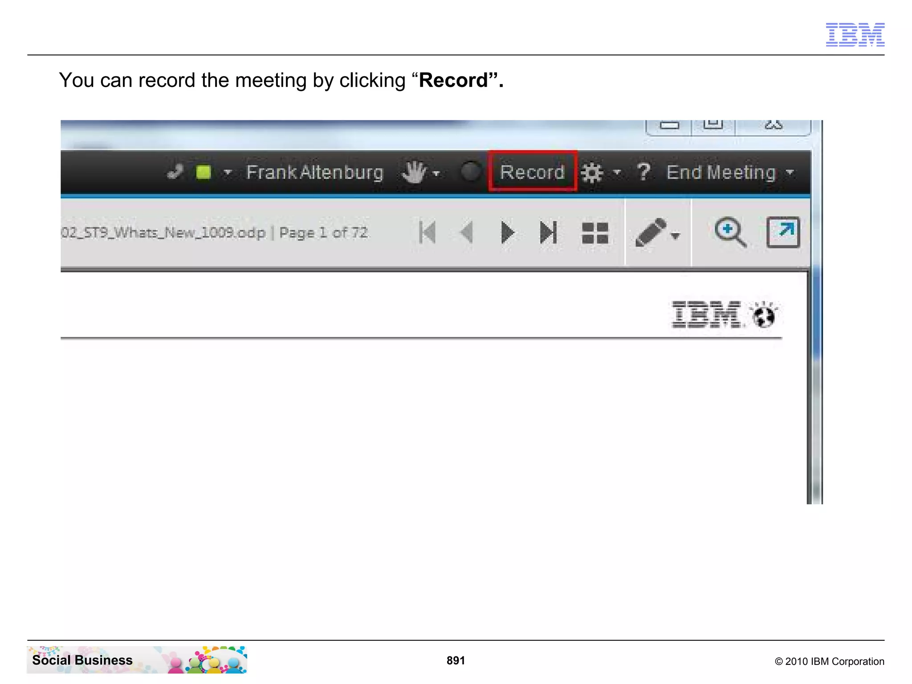The height and width of the screenshot is (684, 912).
Task: Go to the previous slide page
Action: (x=466, y=232)
